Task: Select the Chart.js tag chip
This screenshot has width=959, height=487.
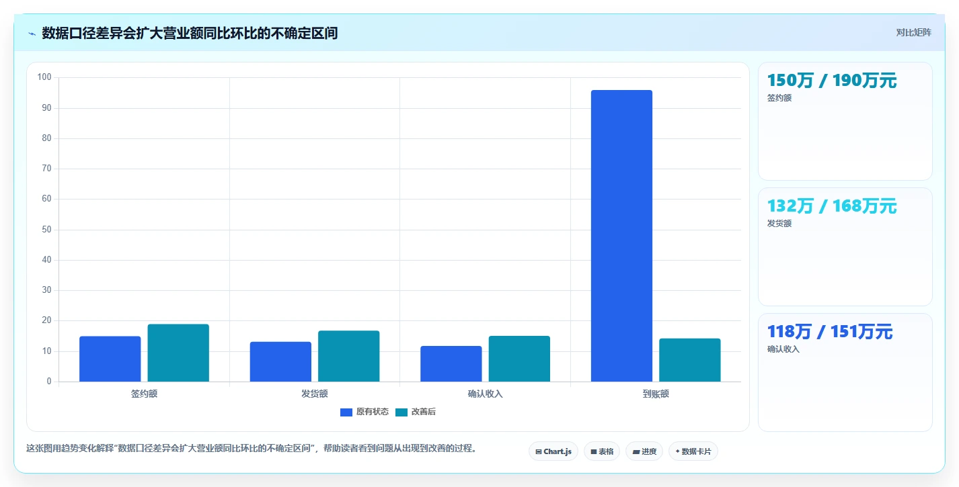Action: (553, 451)
